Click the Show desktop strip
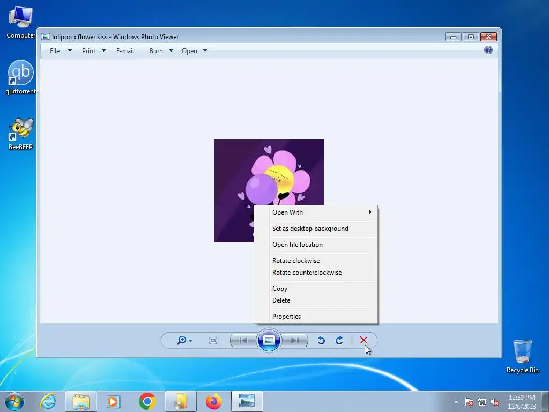Screen dimensions: 549x412 coord(545,401)
